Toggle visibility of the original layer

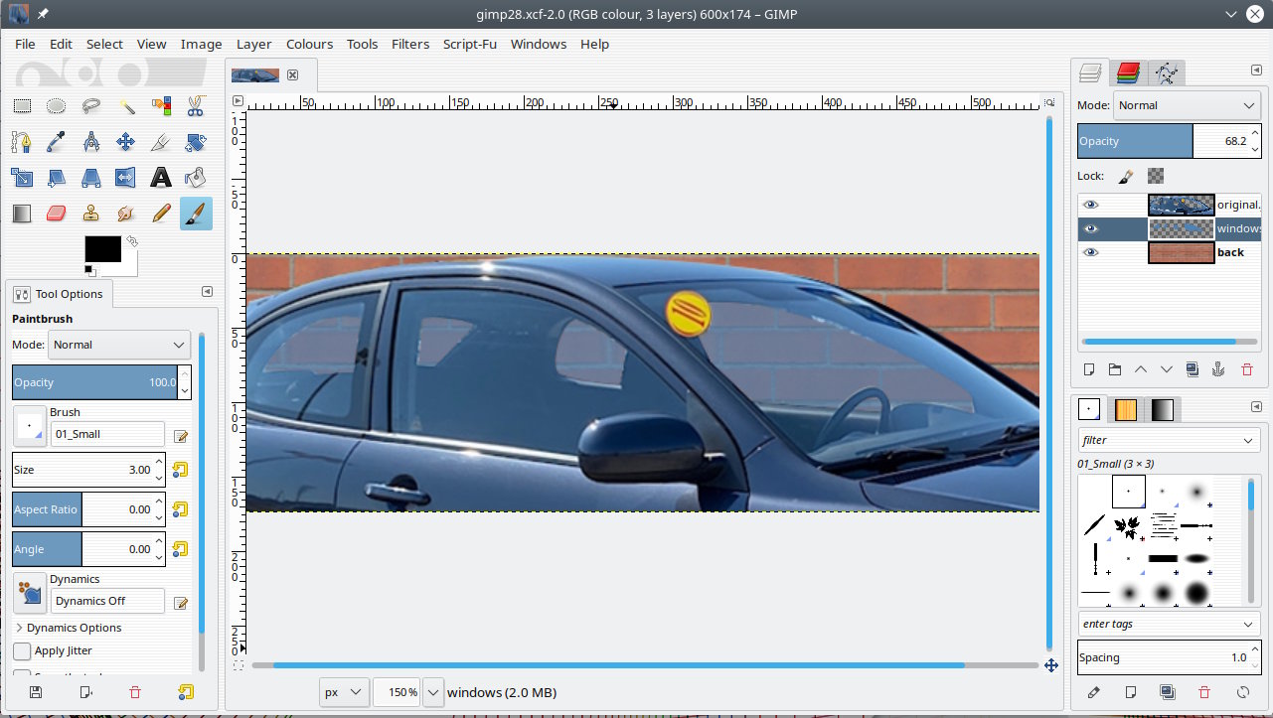(x=1091, y=205)
